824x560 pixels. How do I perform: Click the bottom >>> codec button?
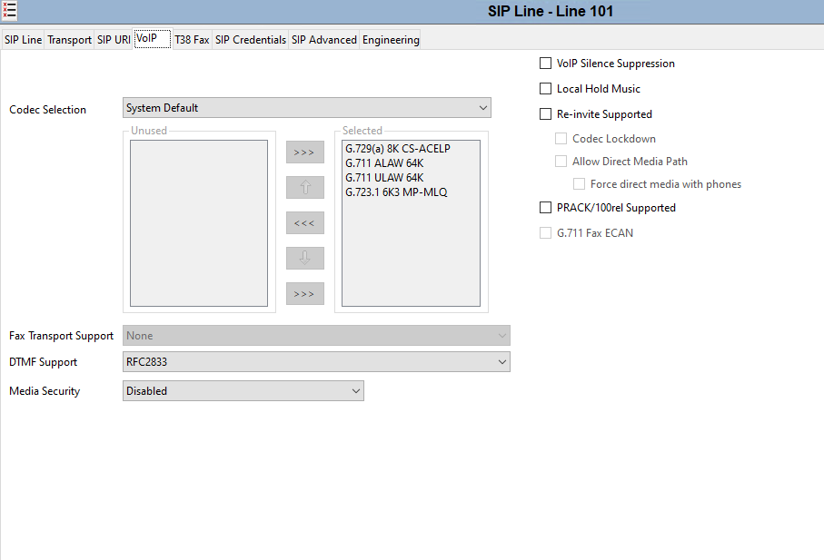(x=304, y=294)
